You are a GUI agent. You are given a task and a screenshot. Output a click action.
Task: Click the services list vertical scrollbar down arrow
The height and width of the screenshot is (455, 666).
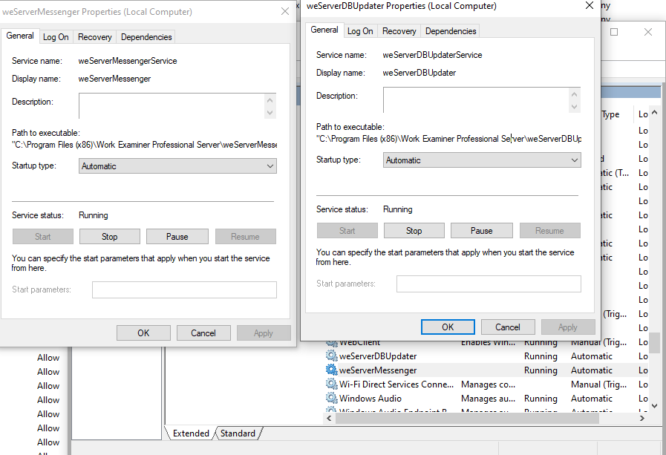pyautogui.click(x=654, y=405)
